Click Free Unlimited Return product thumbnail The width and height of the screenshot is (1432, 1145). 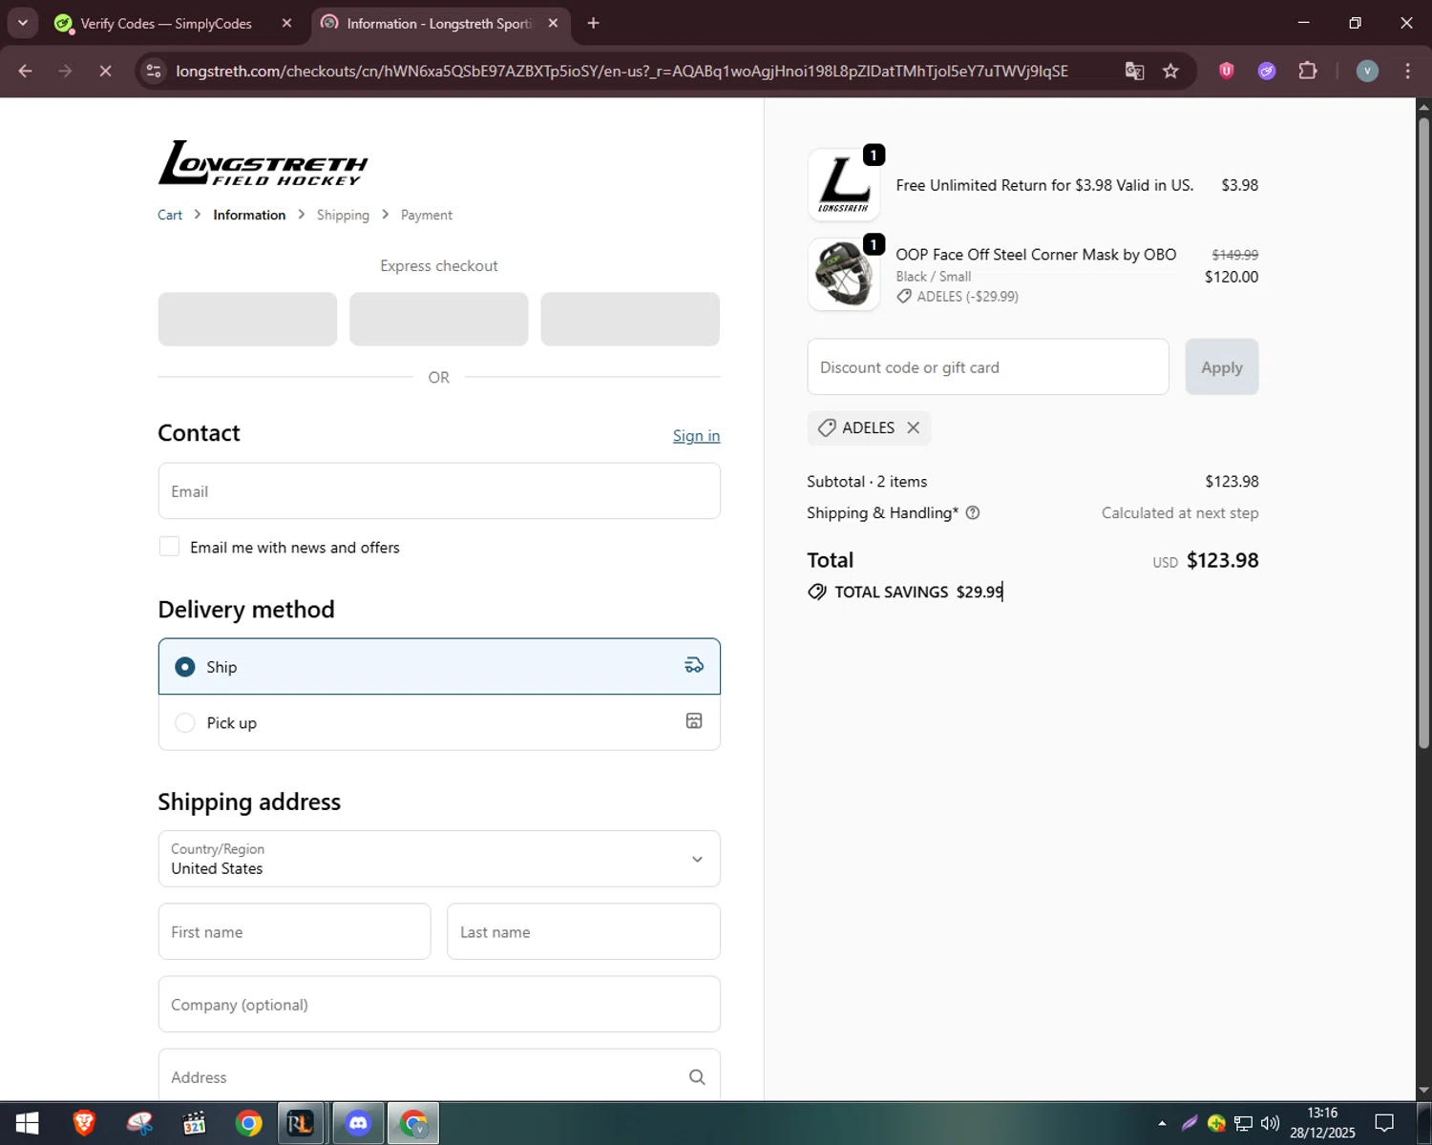coord(844,185)
